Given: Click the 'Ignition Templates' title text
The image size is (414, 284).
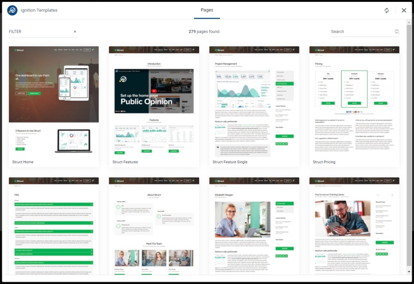Looking at the screenshot, I should 39,10.
